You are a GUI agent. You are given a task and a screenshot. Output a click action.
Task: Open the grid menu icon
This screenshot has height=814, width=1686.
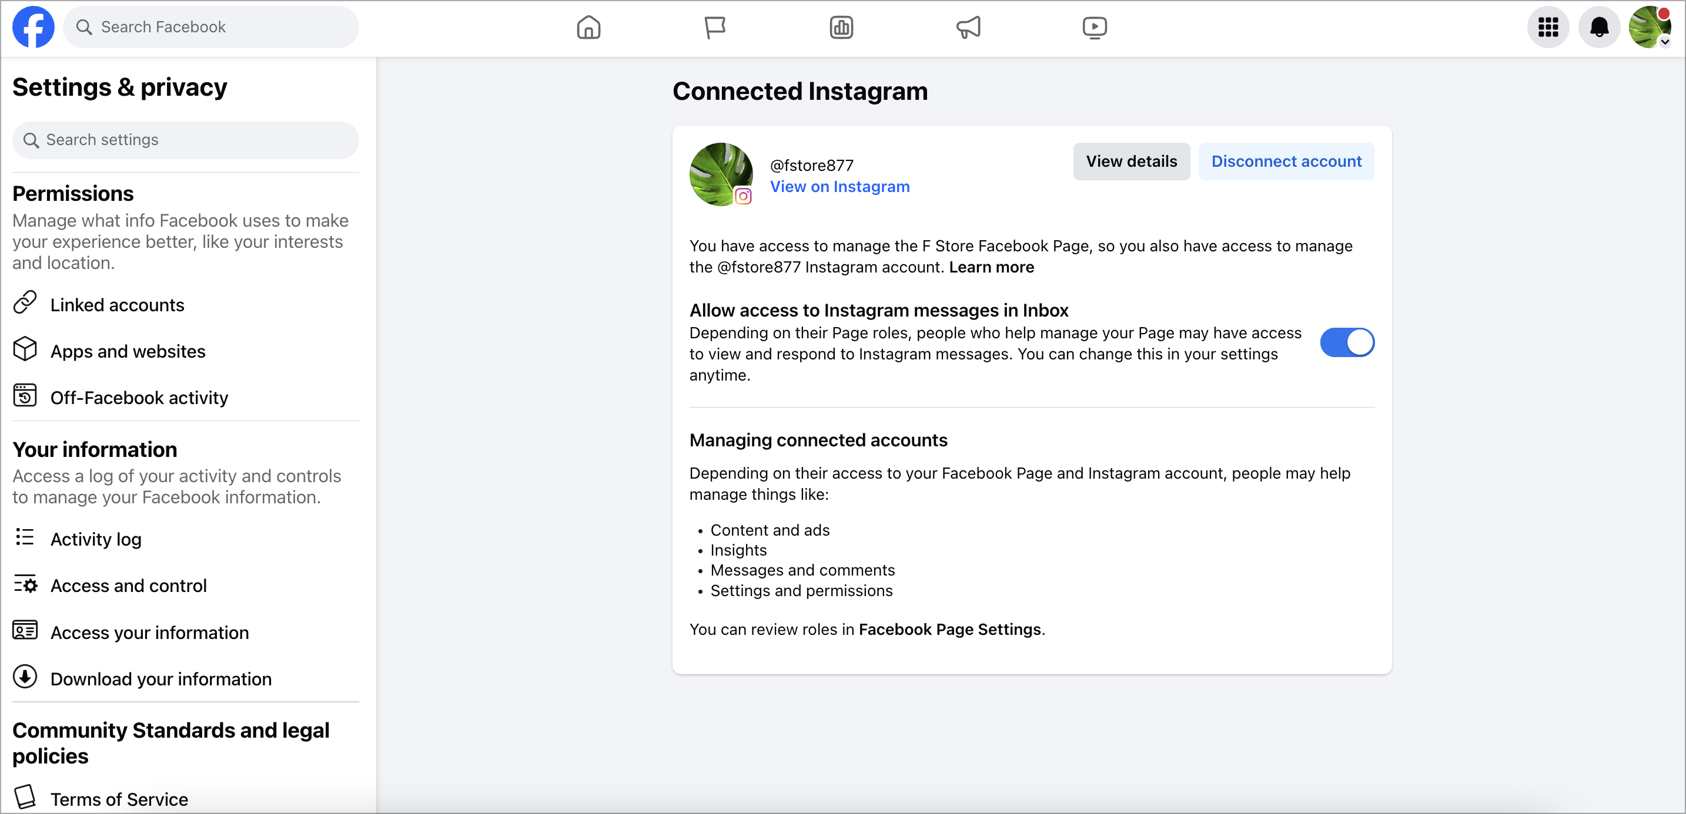1548,28
